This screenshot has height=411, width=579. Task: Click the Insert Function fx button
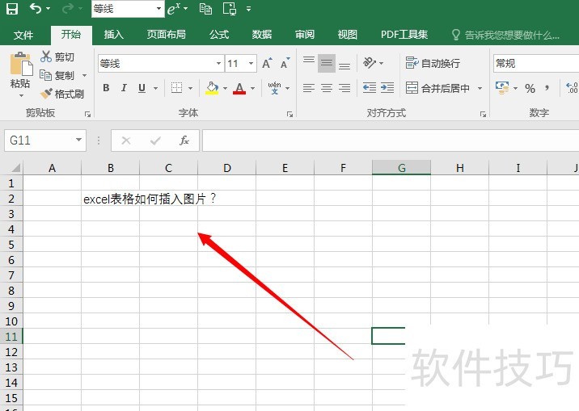point(184,140)
